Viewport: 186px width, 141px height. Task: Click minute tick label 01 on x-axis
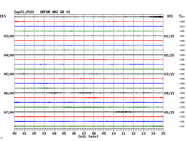[24, 133]
